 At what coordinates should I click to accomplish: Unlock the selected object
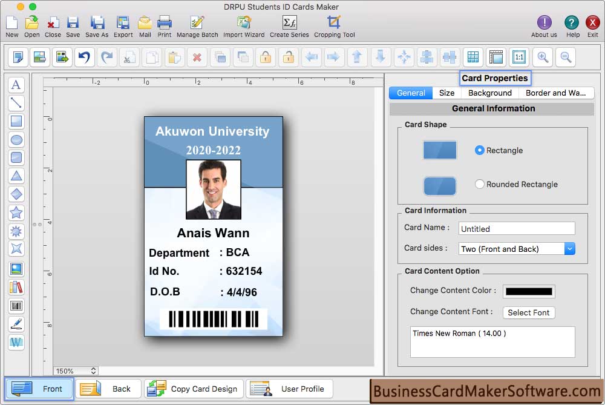289,57
